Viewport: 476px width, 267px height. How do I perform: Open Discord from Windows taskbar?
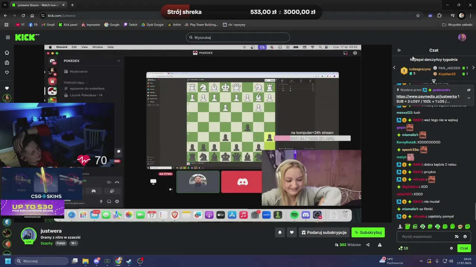tap(97, 261)
